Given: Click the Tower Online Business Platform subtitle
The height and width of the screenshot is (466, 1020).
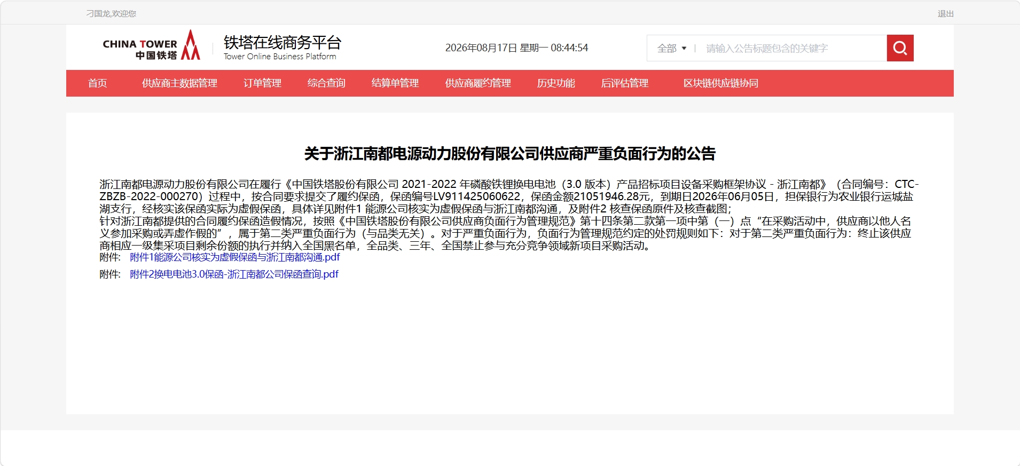Looking at the screenshot, I should [x=280, y=57].
